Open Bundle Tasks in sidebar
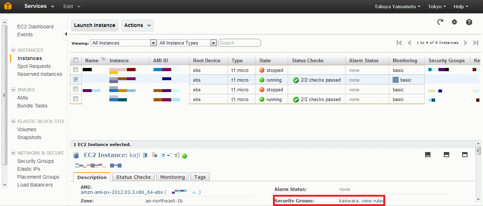 [x=32, y=106]
